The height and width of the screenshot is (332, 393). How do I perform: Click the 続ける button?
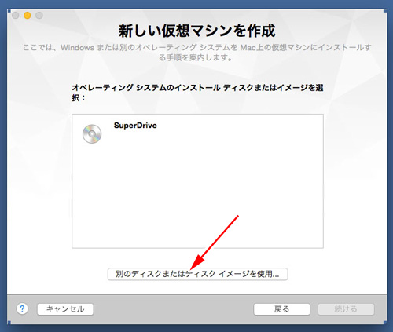click(x=346, y=309)
